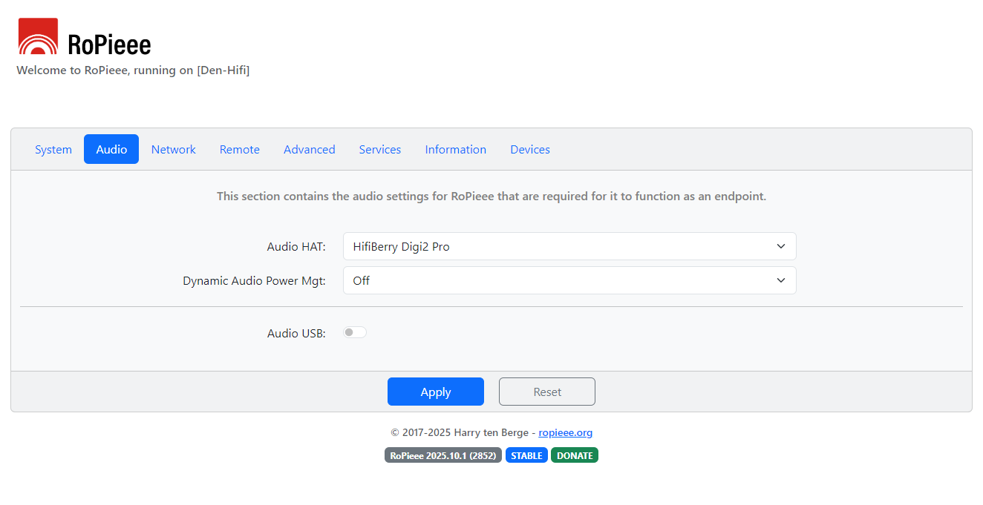This screenshot has height=505, width=983.
Task: Open the Advanced settings tab
Action: pos(309,149)
